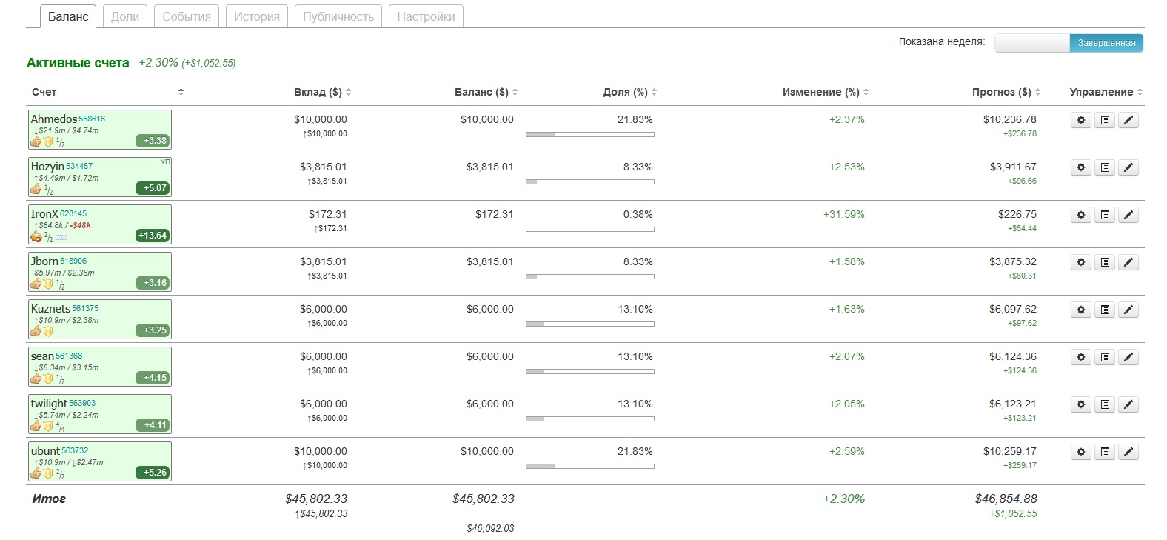Open the list icon for Hozyin row

1105,167
